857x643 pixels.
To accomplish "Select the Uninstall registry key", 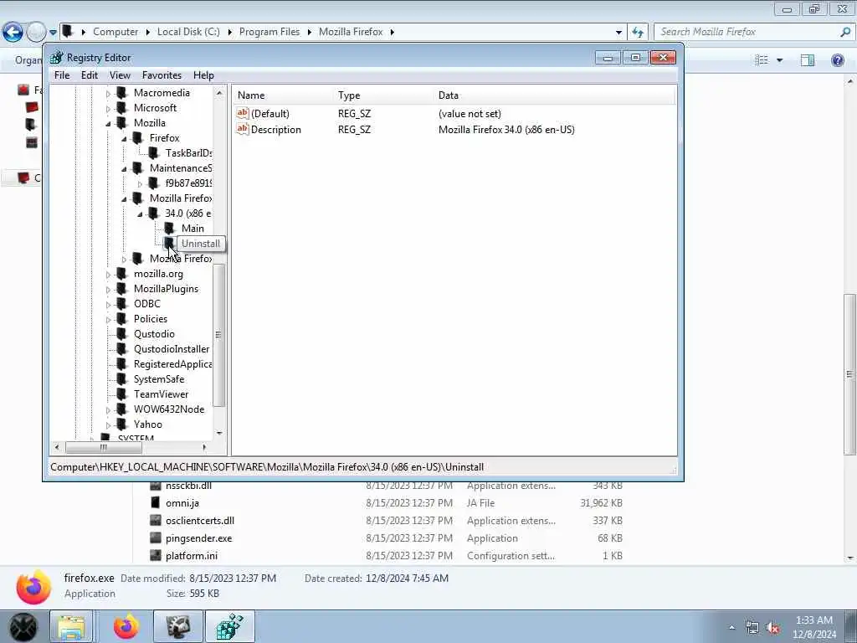I will (x=201, y=244).
